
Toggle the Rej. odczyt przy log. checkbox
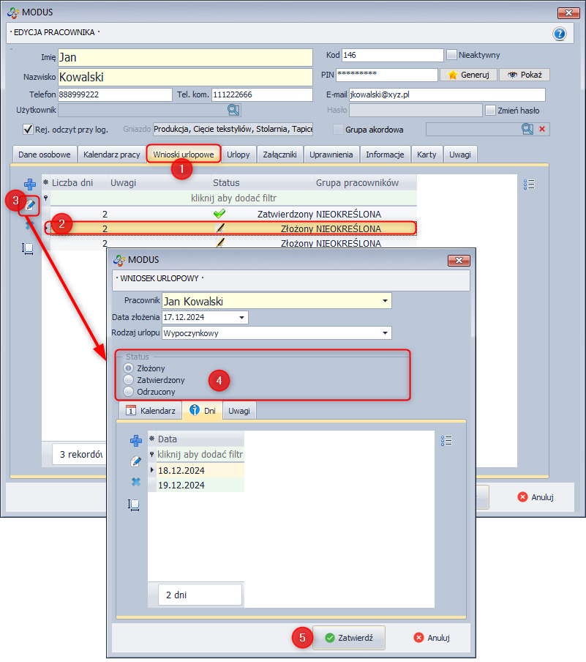29,130
